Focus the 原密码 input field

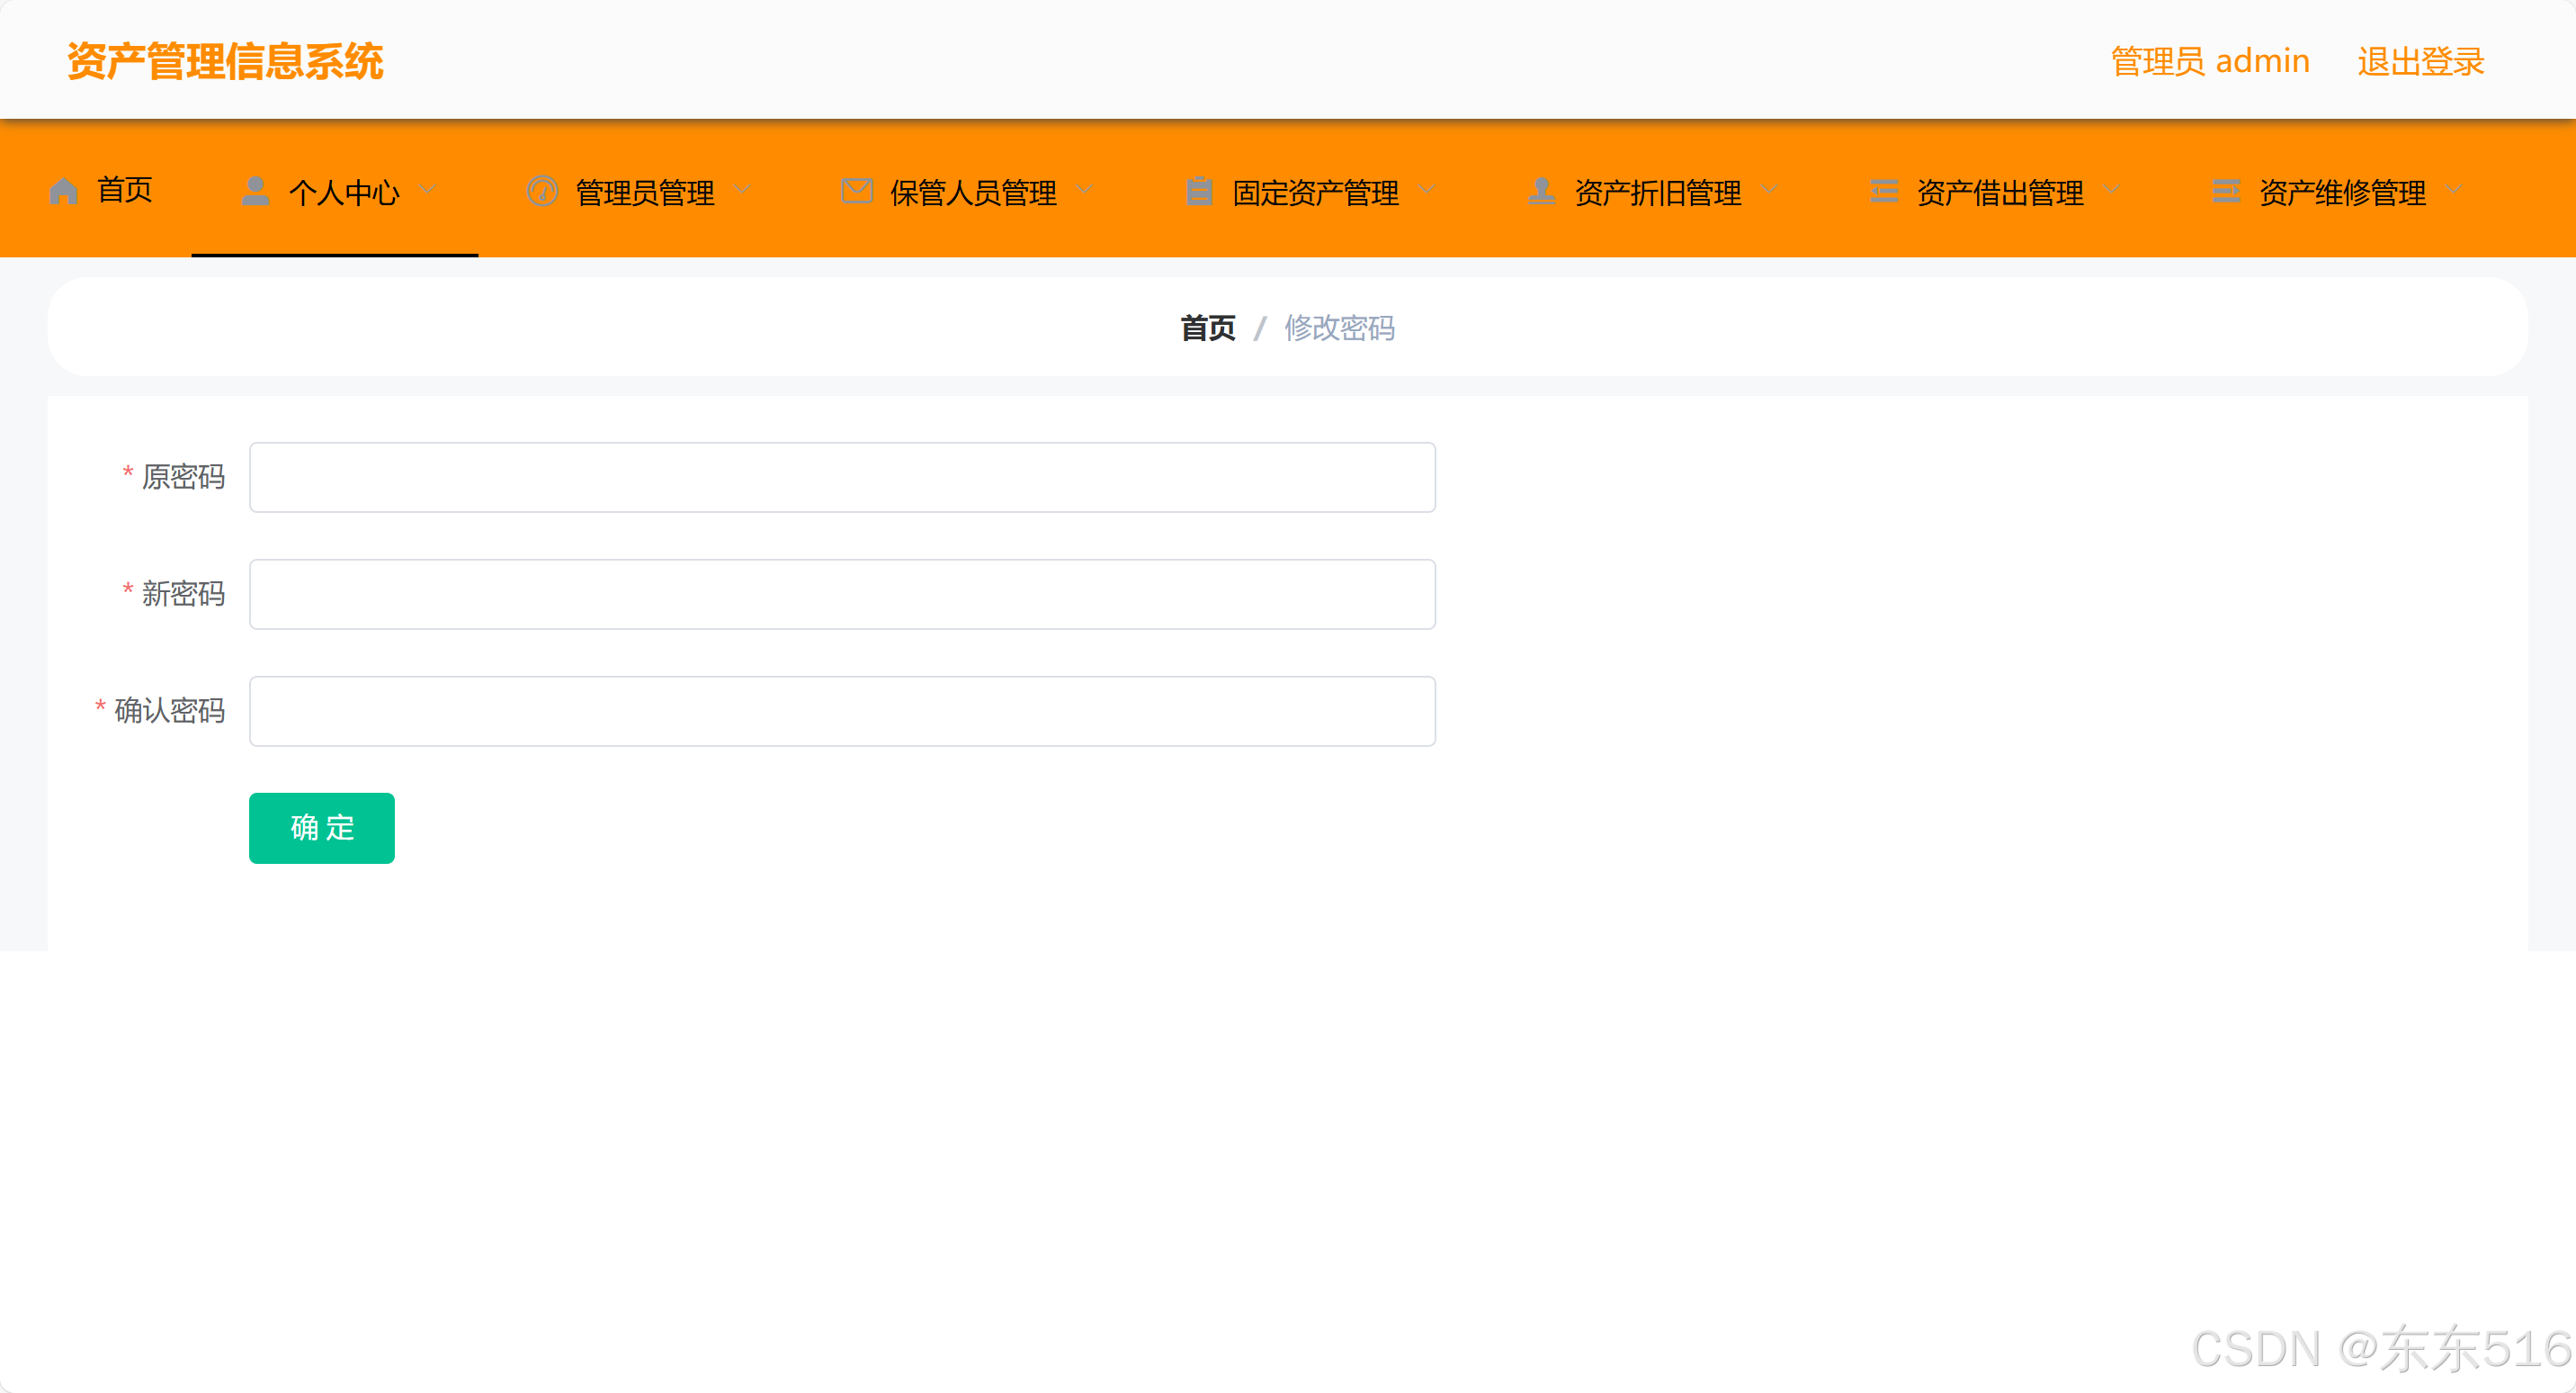(x=842, y=477)
